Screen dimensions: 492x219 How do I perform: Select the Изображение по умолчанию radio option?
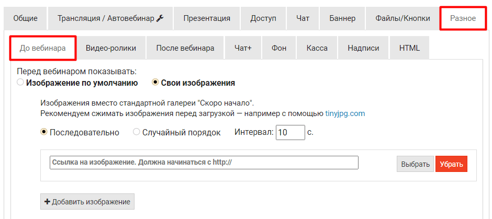pyautogui.click(x=20, y=83)
